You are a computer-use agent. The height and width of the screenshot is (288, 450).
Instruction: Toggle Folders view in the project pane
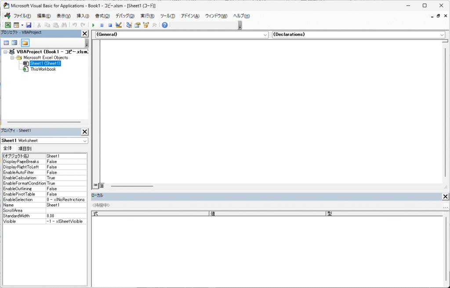(x=25, y=43)
